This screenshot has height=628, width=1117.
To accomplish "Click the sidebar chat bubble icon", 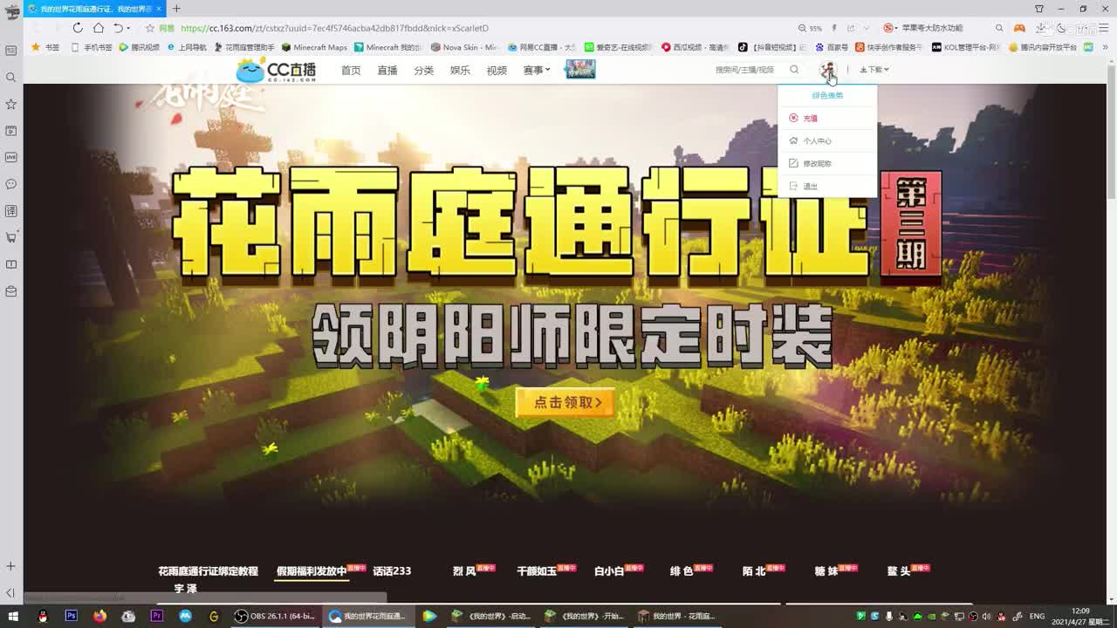I will pos(11,184).
